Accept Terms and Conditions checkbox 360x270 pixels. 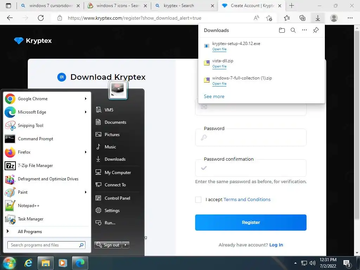[x=198, y=200]
